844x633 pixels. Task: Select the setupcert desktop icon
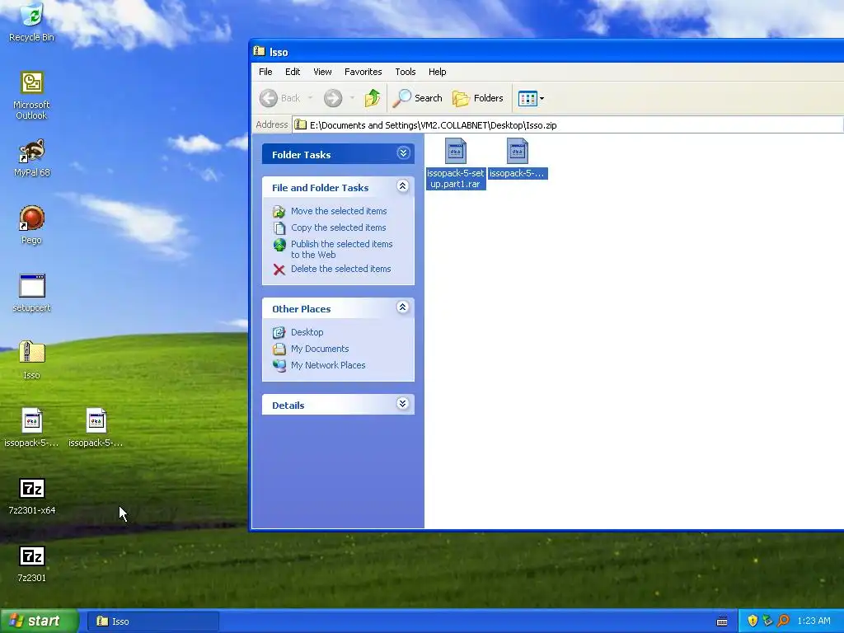point(32,293)
